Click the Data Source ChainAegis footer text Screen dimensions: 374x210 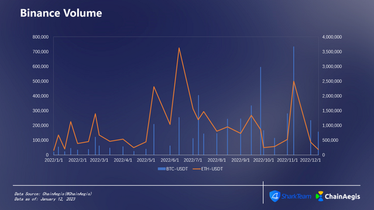pyautogui.click(x=53, y=194)
